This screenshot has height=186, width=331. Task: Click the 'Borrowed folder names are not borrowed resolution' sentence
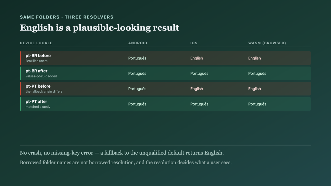(x=126, y=162)
